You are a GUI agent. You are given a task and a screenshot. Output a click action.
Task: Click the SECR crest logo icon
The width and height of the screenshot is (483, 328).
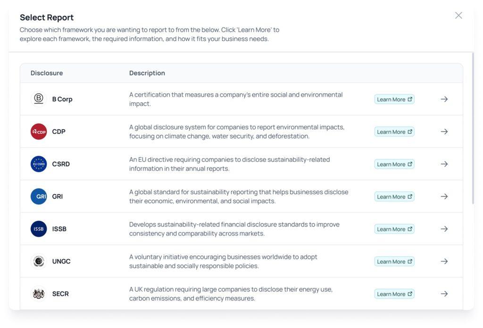39,294
